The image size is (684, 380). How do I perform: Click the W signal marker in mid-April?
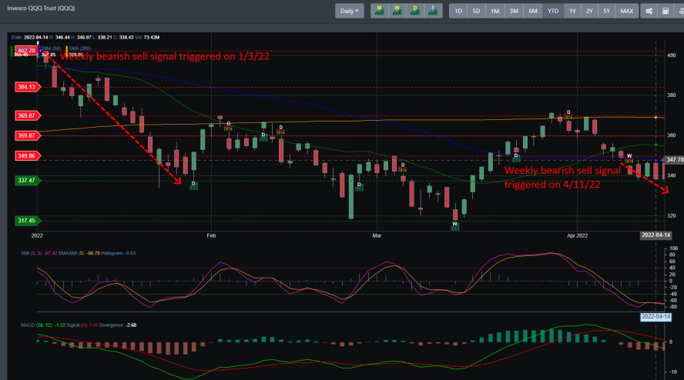pyautogui.click(x=629, y=158)
